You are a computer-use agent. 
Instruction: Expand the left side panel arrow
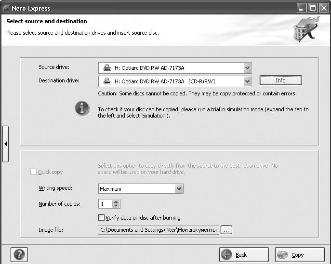pyautogui.click(x=5, y=144)
